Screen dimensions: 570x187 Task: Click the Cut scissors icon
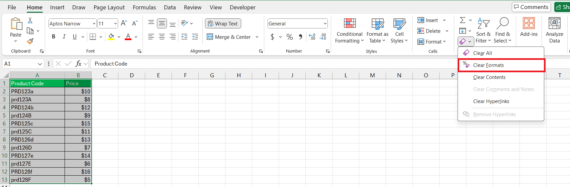(x=30, y=20)
